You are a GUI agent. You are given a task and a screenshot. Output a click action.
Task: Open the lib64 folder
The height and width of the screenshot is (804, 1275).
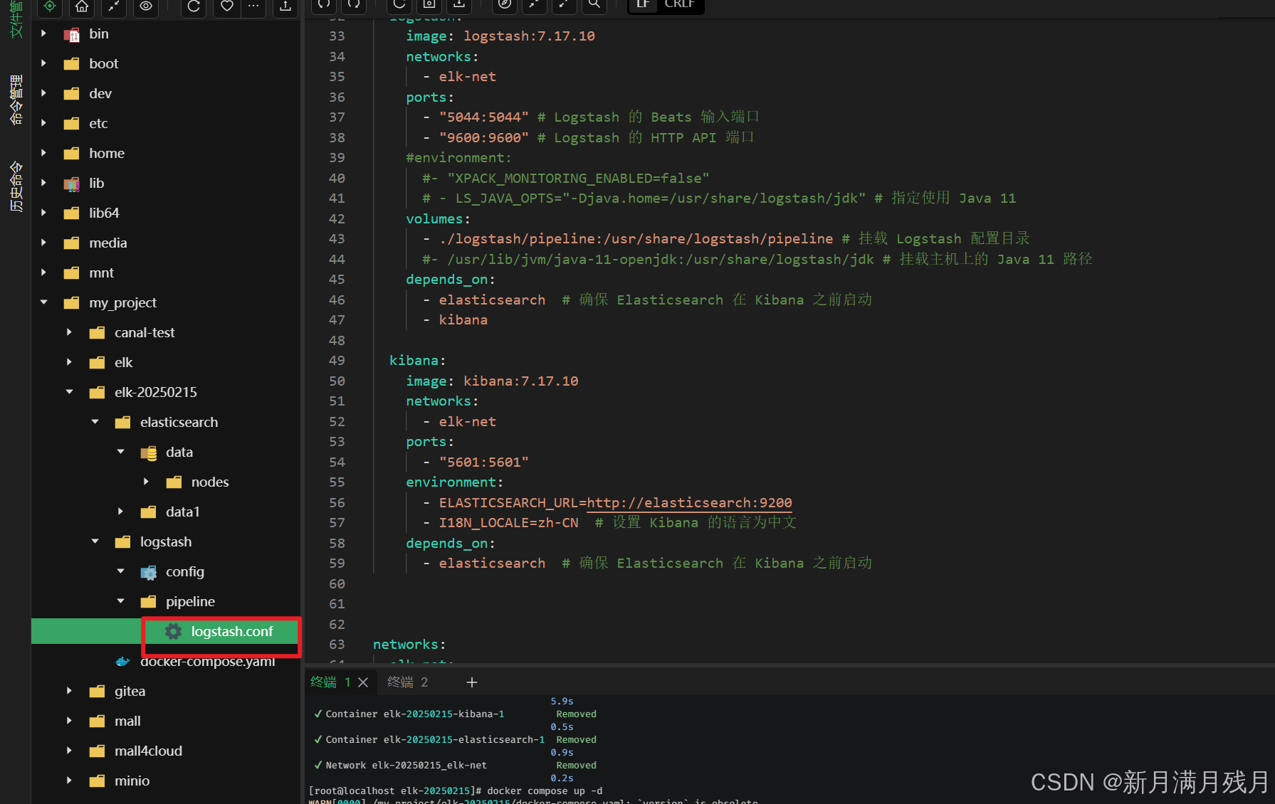(104, 213)
